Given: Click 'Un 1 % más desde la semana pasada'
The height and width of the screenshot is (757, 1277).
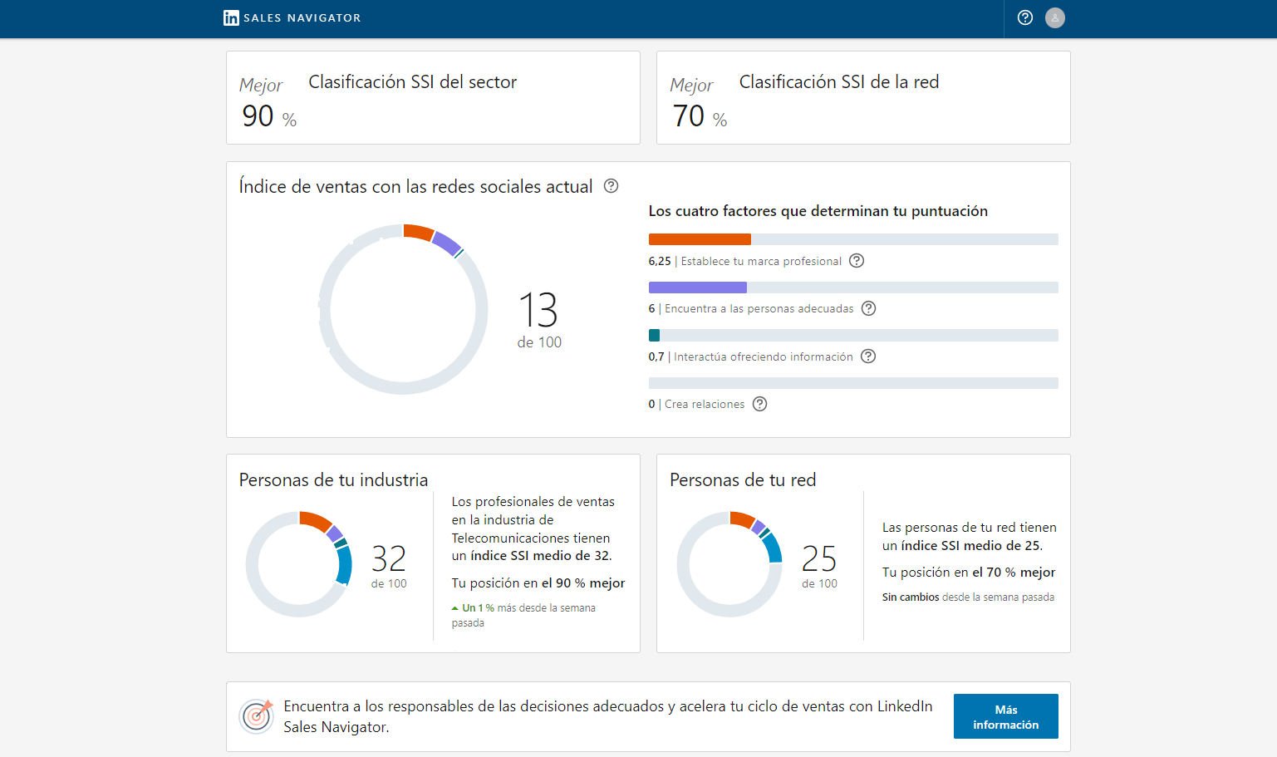Looking at the screenshot, I should [523, 616].
